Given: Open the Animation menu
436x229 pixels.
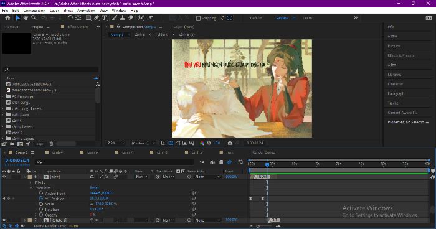Looking at the screenshot, I should point(86,11).
